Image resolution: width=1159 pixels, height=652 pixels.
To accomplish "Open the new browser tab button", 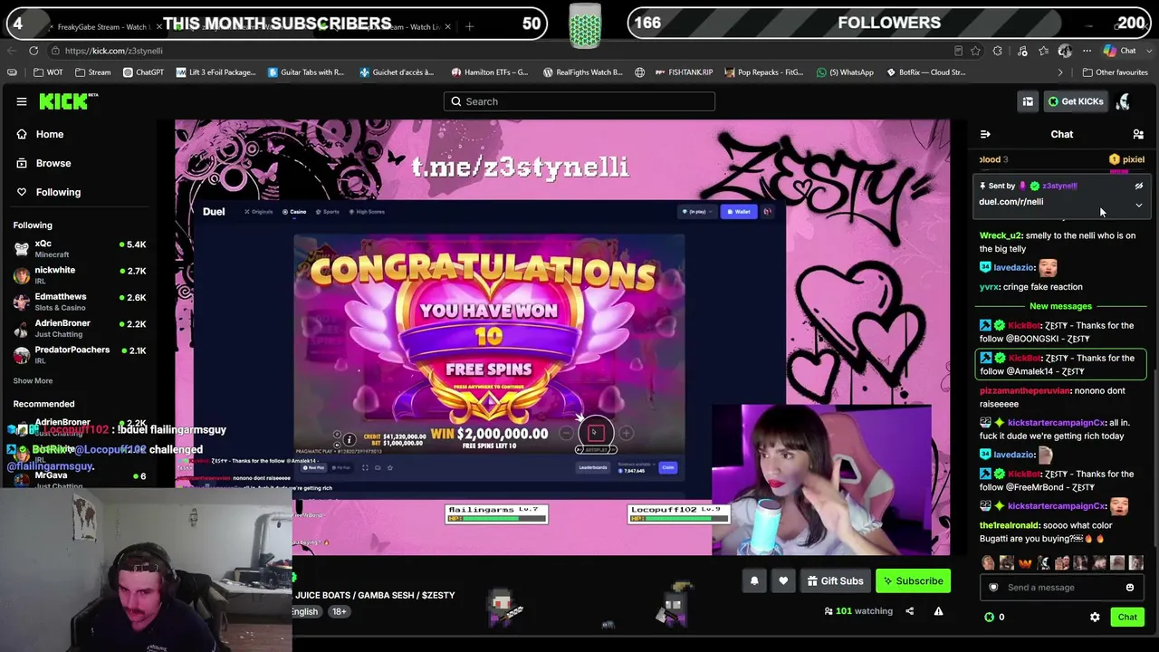I will (469, 27).
